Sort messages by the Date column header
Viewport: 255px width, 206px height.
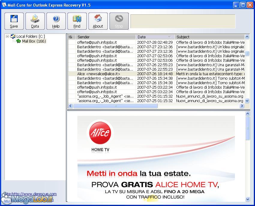tap(155, 37)
